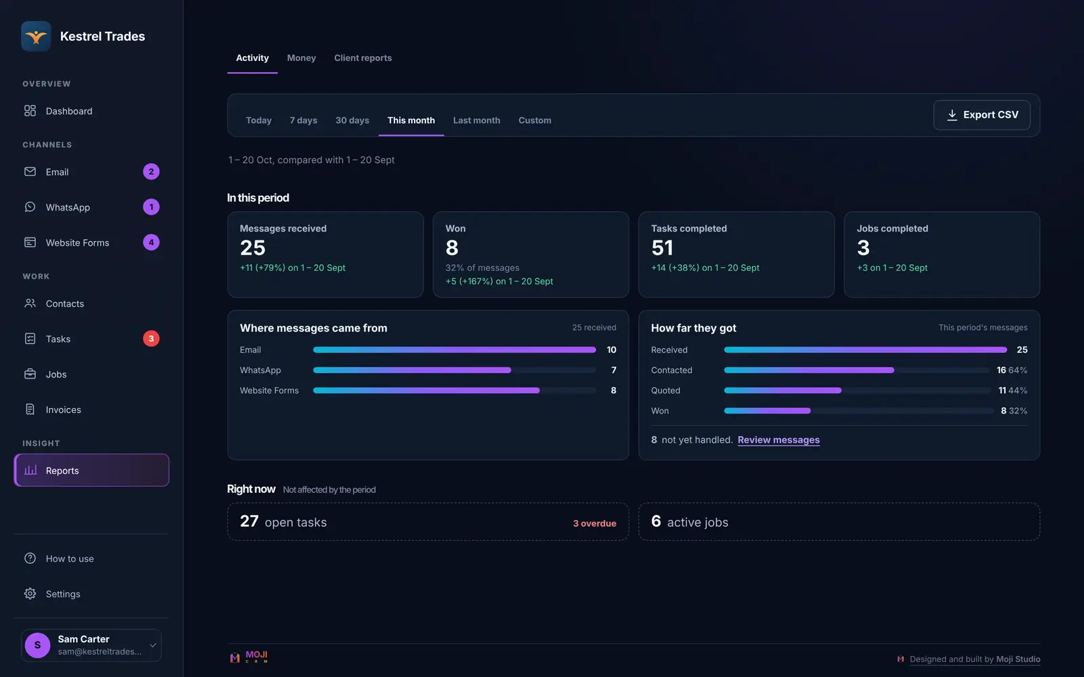Click the Reports bar chart icon

coord(30,470)
